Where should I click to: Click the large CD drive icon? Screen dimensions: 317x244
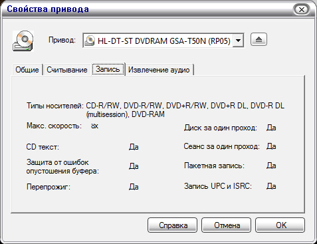click(x=23, y=41)
